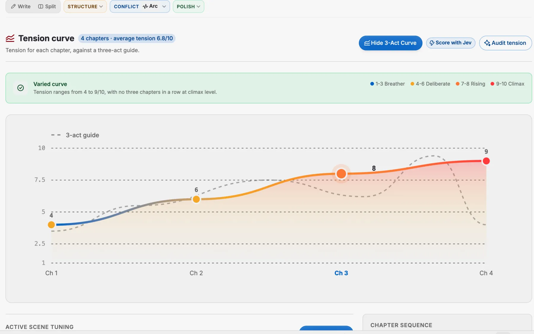Open the STRUCTURE dropdown menu
This screenshot has width=534, height=334.
click(x=85, y=6)
